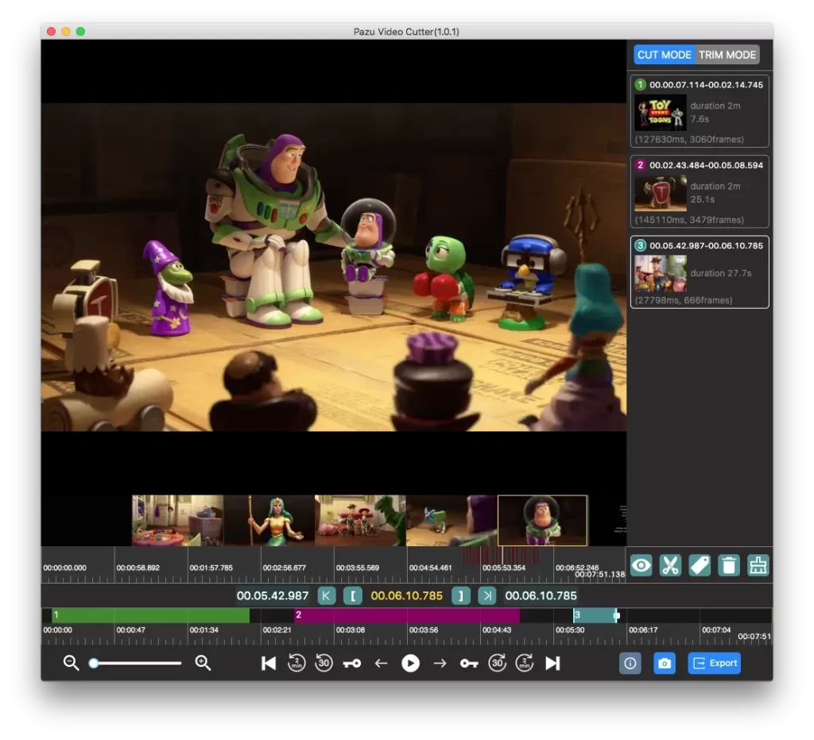
Task: Step back one frame arrow
Action: point(381,663)
